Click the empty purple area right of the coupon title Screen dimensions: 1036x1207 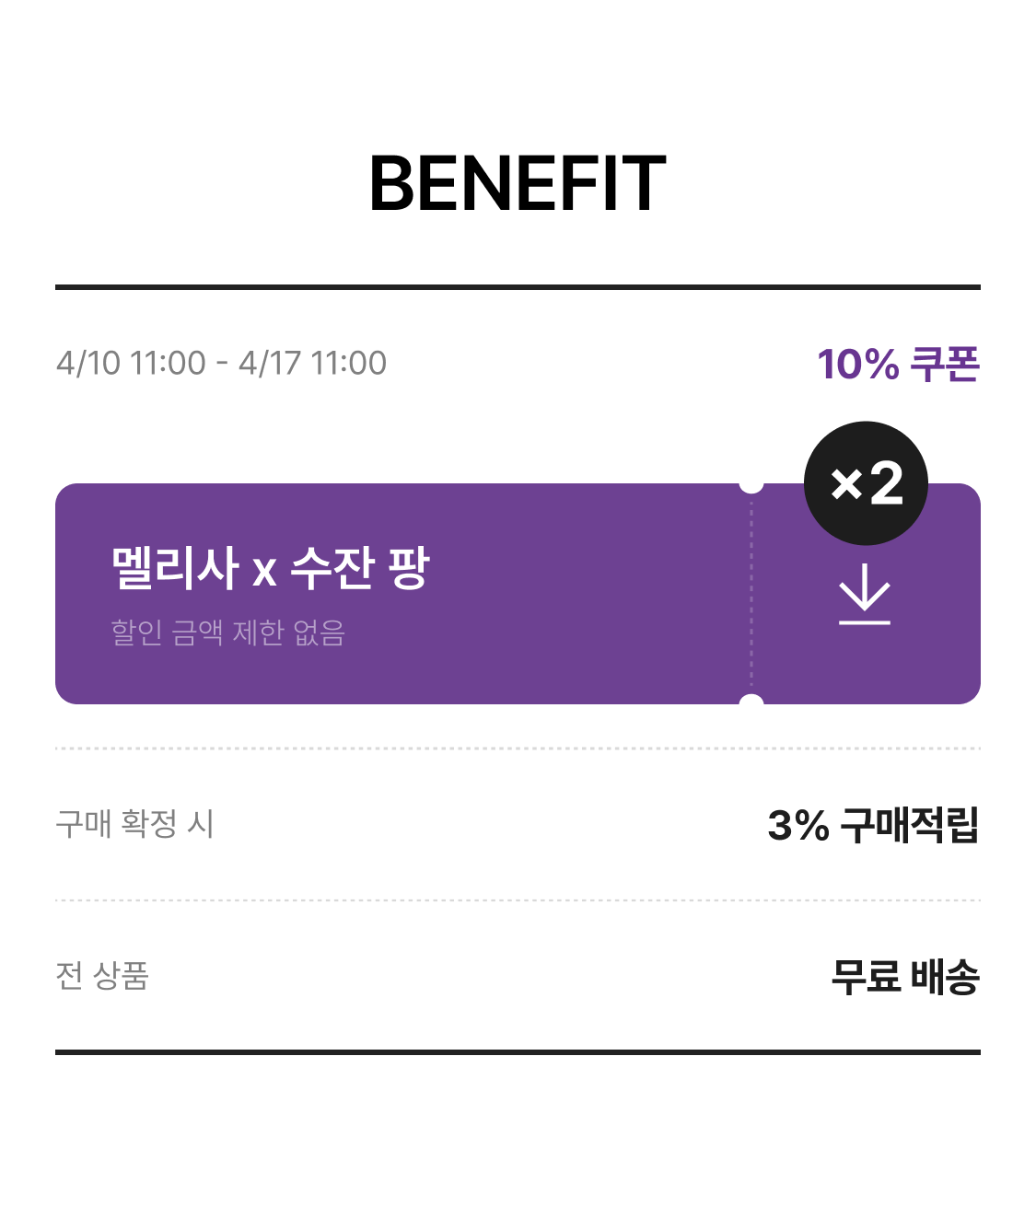click(x=589, y=589)
